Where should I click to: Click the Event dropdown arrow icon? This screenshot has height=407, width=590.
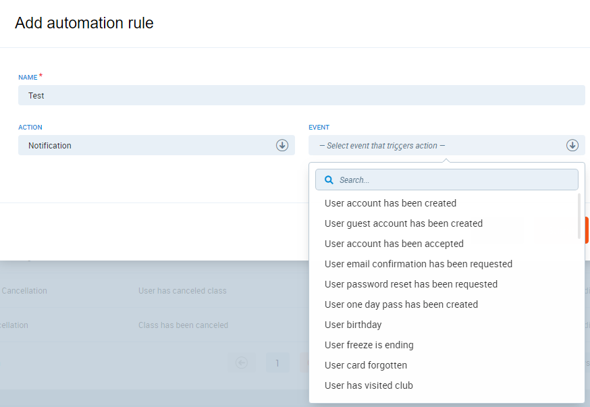pyautogui.click(x=572, y=145)
